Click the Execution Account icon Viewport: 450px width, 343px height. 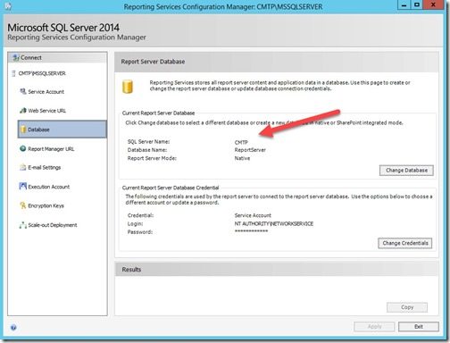coord(23,187)
